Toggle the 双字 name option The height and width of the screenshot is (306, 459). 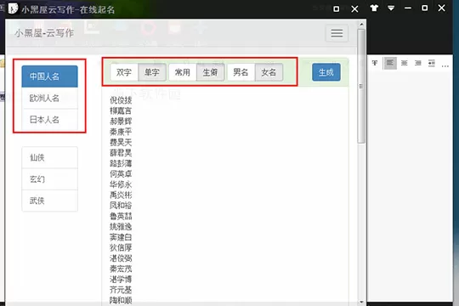click(124, 72)
